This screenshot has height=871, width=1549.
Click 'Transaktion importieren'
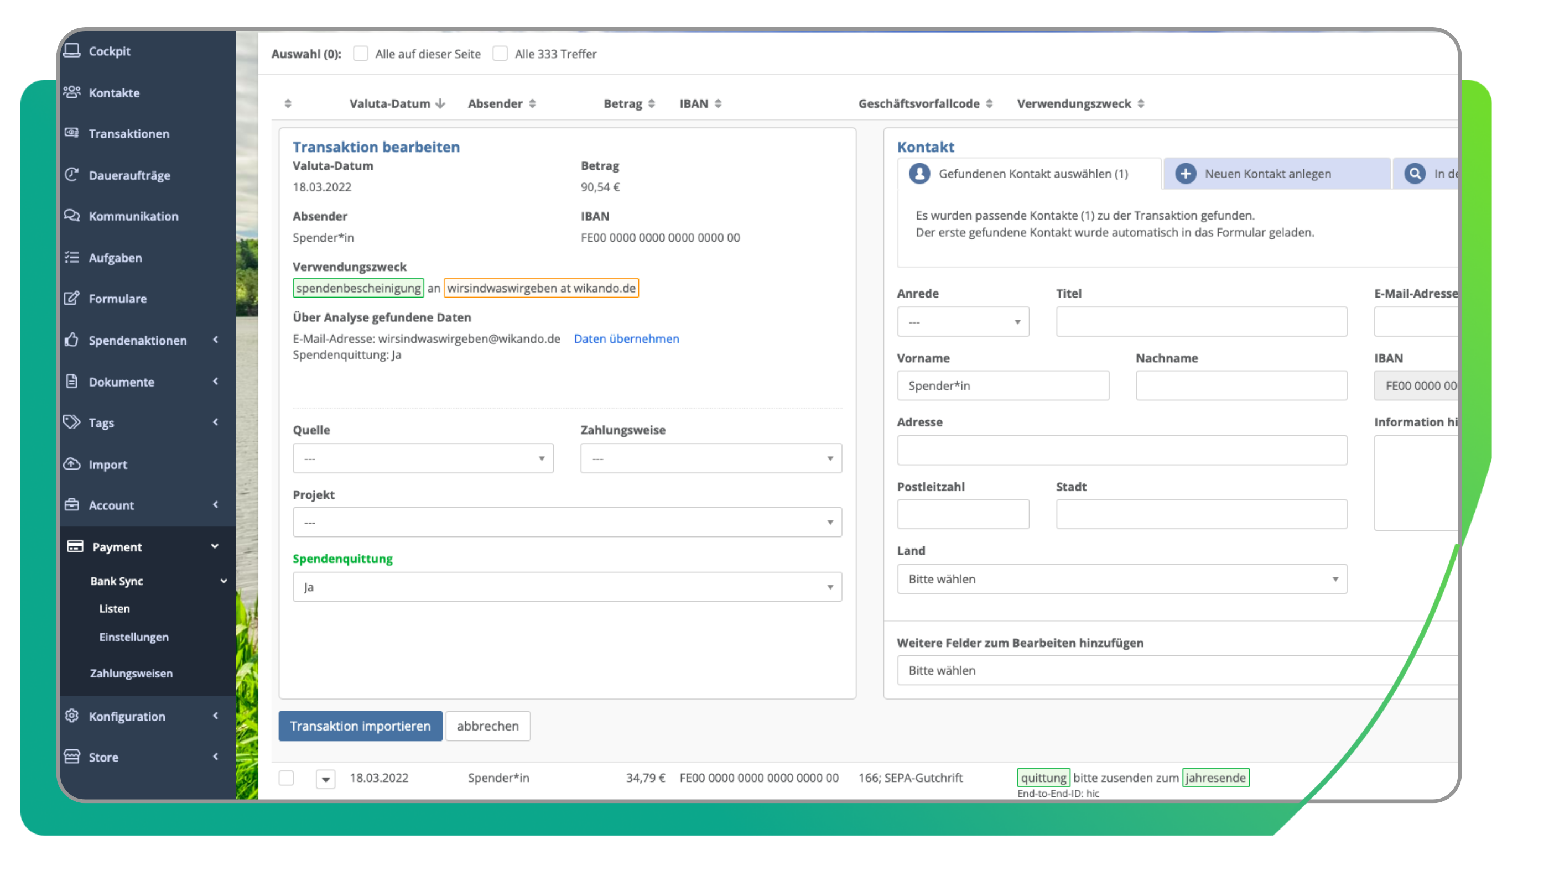coord(360,726)
